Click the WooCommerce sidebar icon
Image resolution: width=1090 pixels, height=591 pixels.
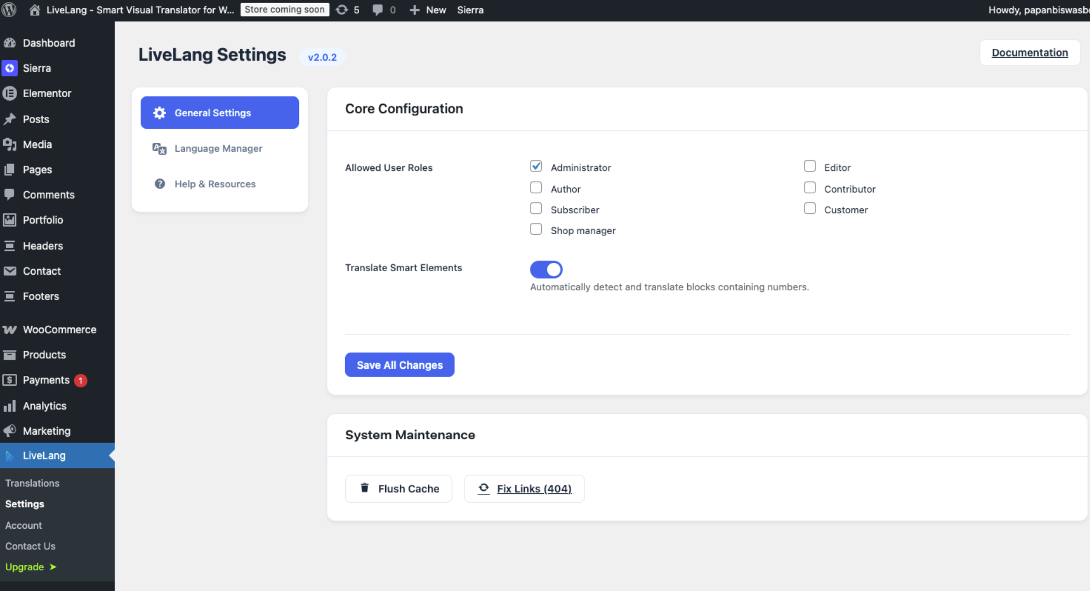[10, 330]
